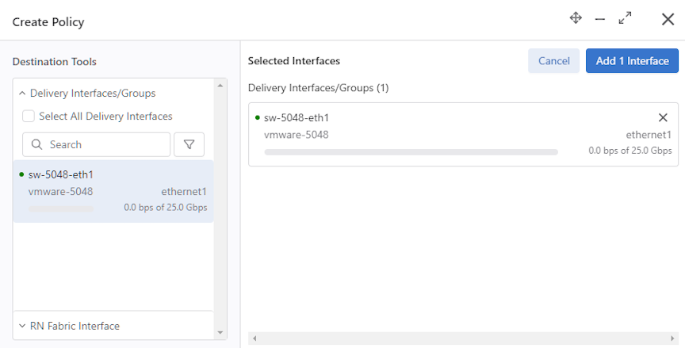Click horizontal scrollbar right arrow
Viewport: 685px width, 348px height.
(x=672, y=338)
